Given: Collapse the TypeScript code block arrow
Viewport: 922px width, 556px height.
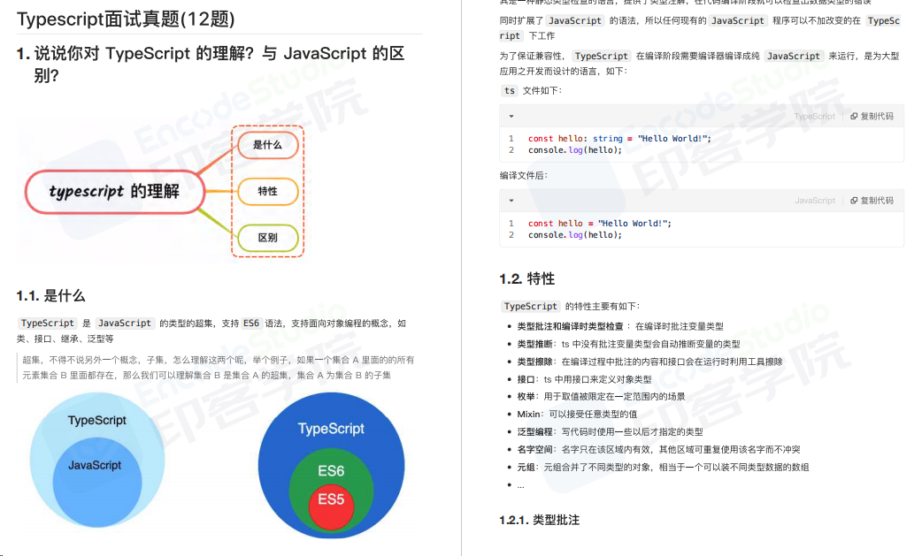Looking at the screenshot, I should point(511,117).
